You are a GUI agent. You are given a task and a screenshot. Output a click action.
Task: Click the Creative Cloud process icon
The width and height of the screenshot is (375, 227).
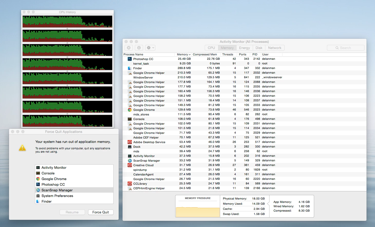[130, 165]
